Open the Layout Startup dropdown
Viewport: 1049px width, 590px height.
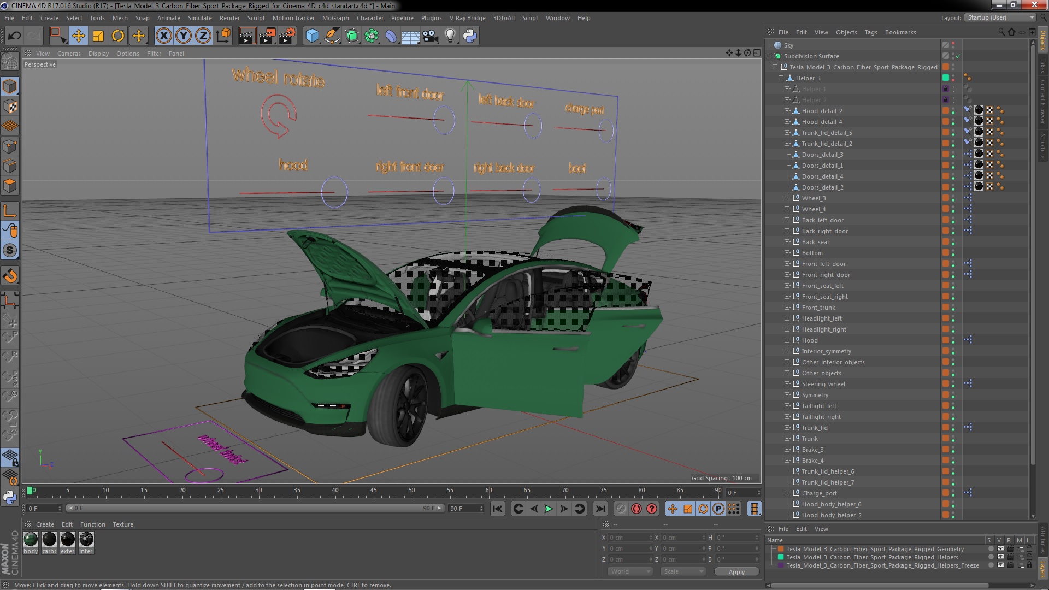click(1000, 18)
